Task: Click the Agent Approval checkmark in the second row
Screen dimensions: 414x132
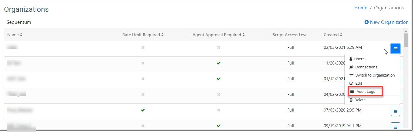Action: 219,63
